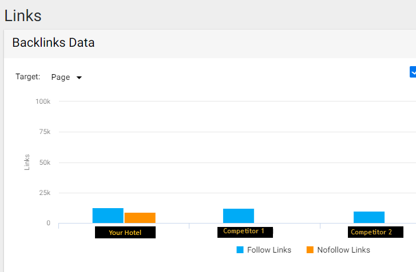
Task: Select Competitor 2 follow links bar
Action: coord(369,217)
